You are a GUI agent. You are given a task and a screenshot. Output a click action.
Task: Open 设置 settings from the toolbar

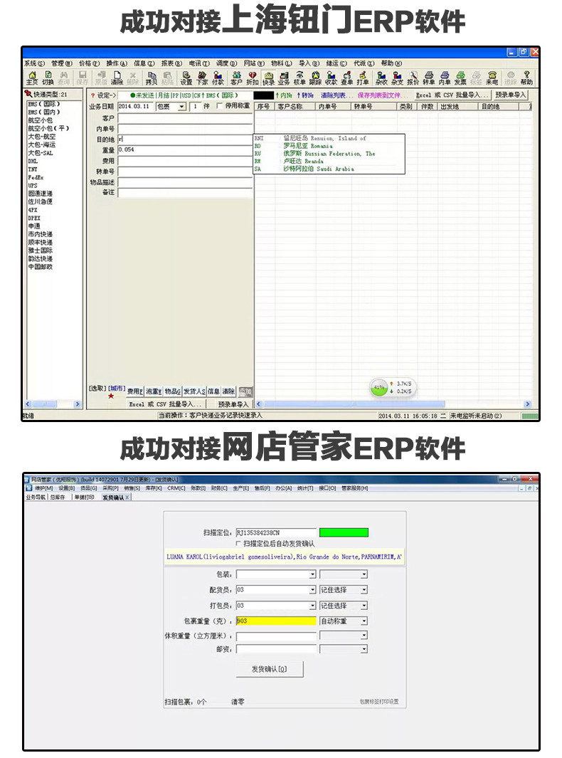coord(186,78)
